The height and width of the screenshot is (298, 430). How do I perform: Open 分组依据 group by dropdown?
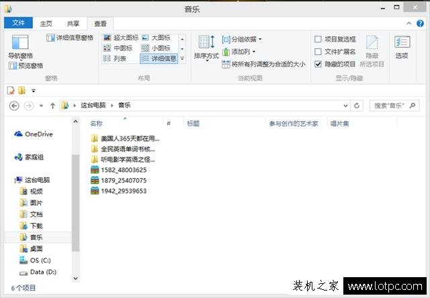pyautogui.click(x=242, y=39)
